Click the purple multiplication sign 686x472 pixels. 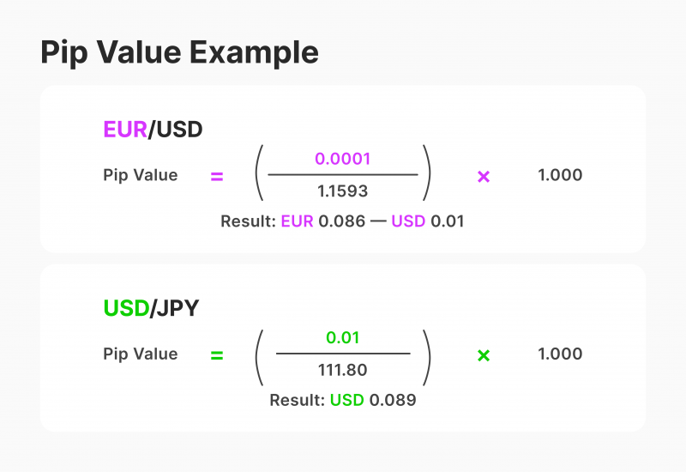point(484,176)
